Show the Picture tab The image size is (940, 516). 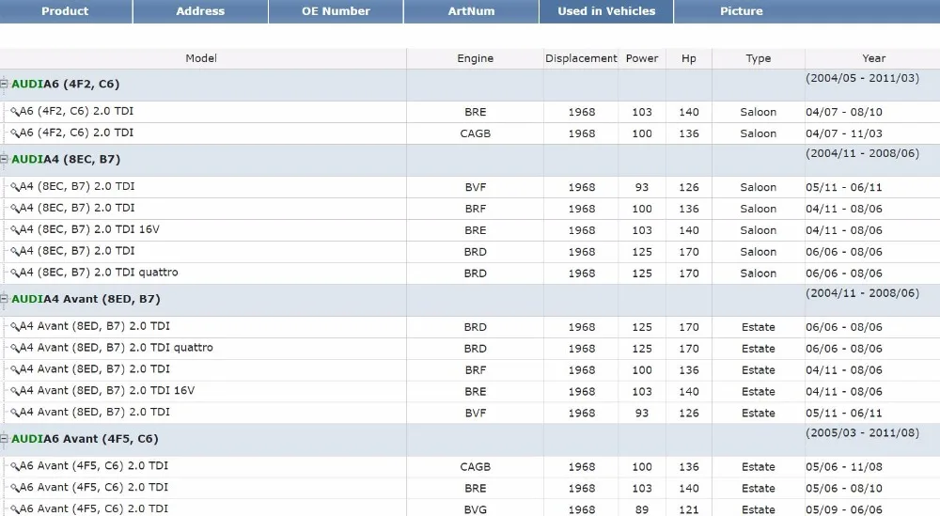pos(742,11)
